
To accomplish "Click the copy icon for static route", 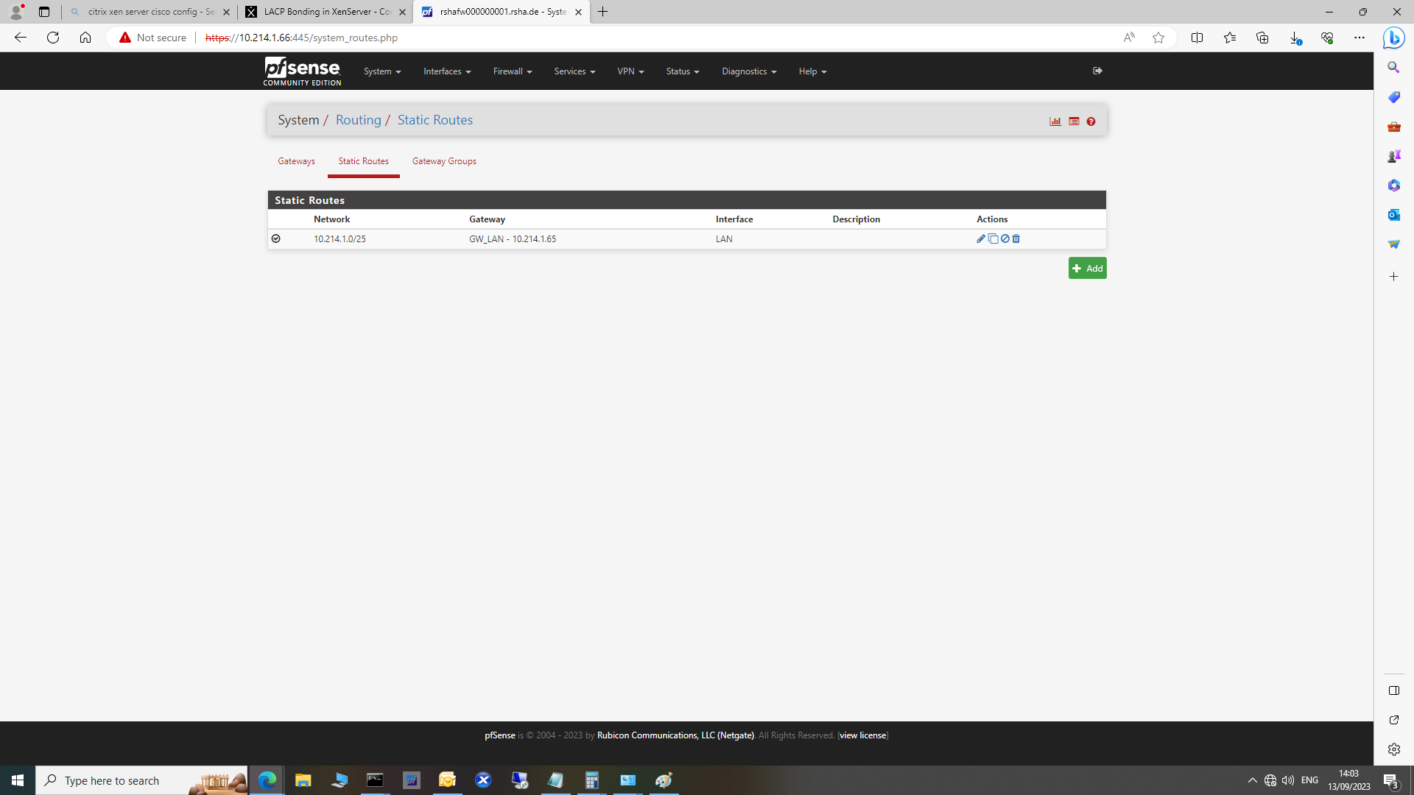I will coord(993,239).
